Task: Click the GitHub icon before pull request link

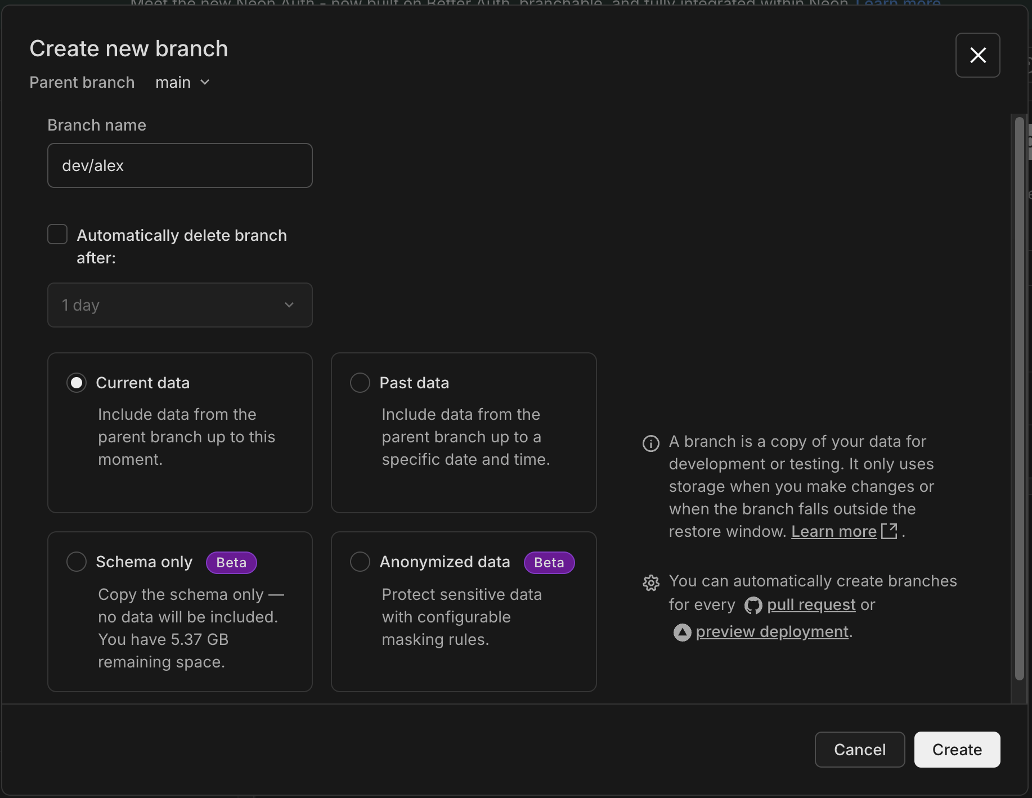Action: 752,605
